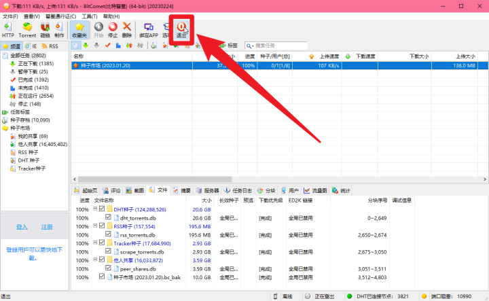The width and height of the screenshot is (489, 301).
Task: Click the 登入 login link
Action: (x=22, y=227)
